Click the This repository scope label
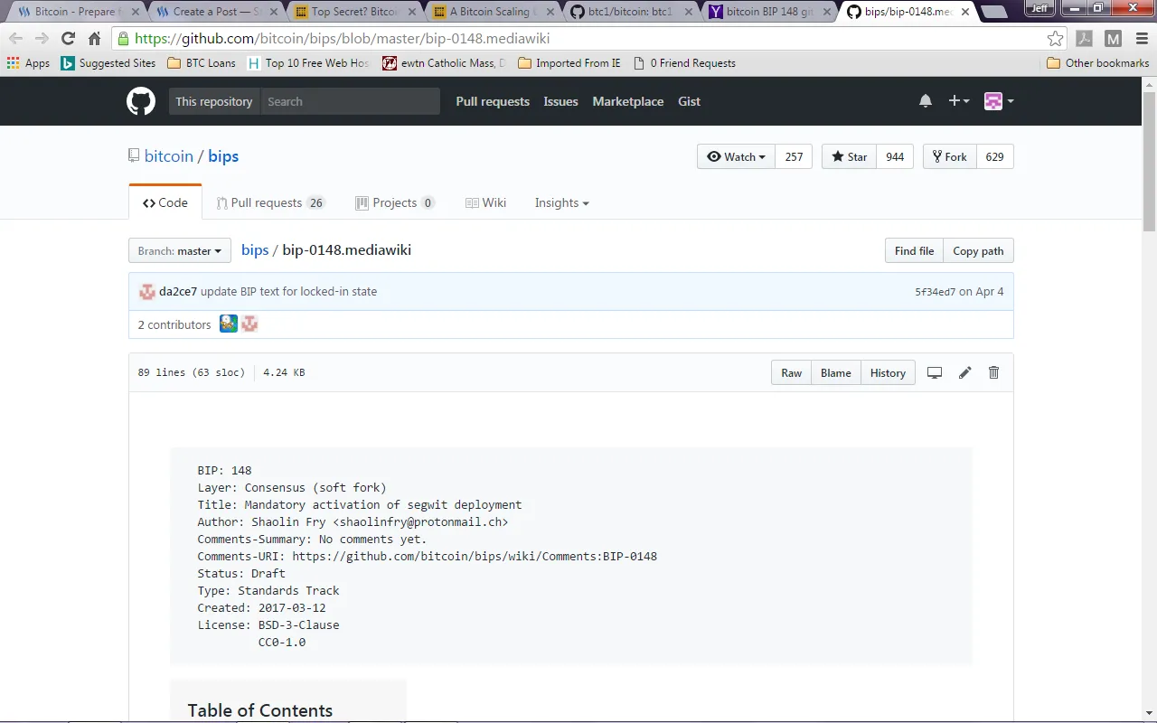 click(x=214, y=101)
